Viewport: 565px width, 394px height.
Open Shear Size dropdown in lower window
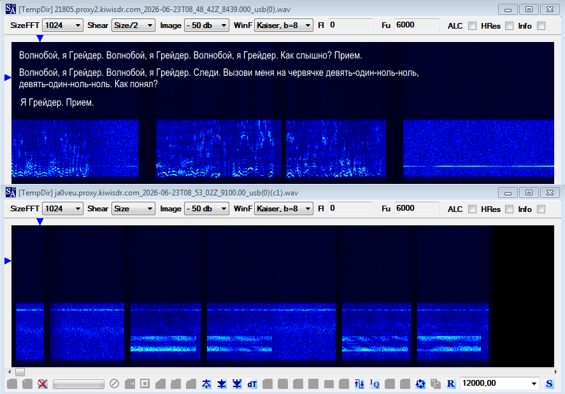click(133, 209)
